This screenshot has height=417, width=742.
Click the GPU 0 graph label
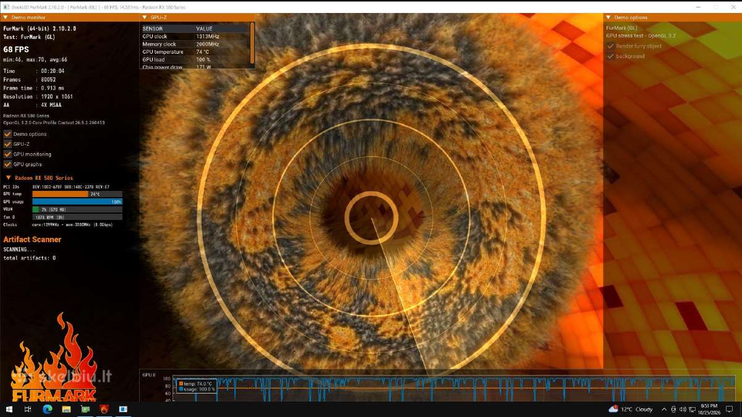[149, 375]
